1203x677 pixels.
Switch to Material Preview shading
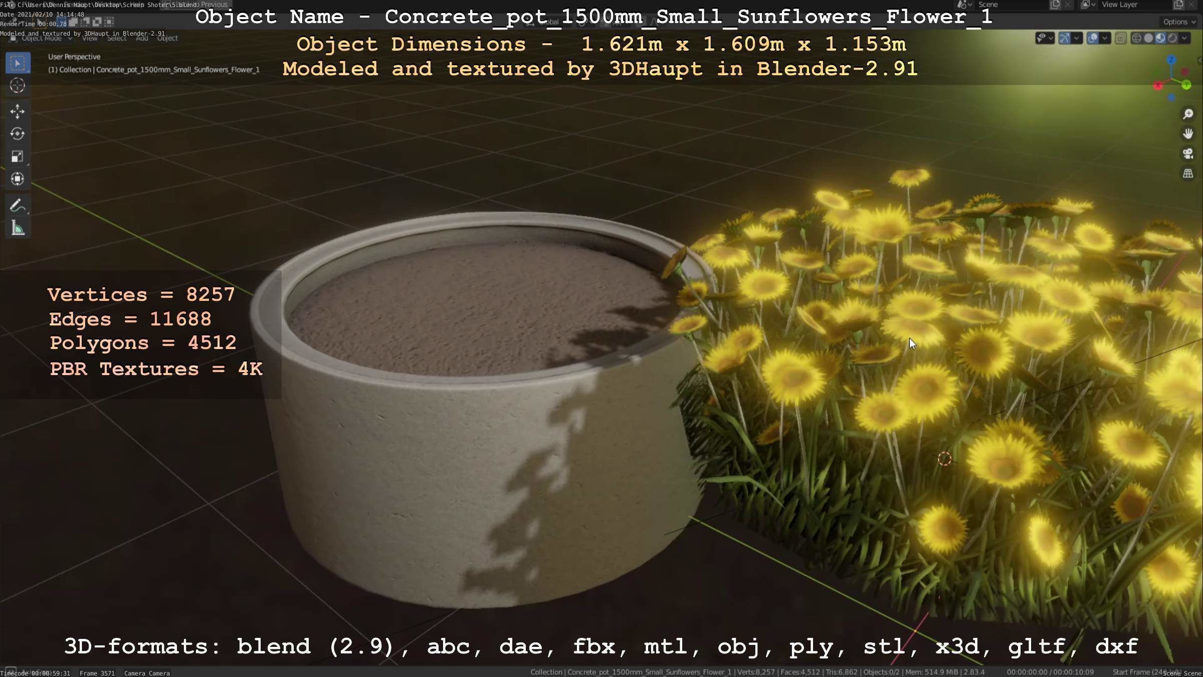[x=1160, y=38]
